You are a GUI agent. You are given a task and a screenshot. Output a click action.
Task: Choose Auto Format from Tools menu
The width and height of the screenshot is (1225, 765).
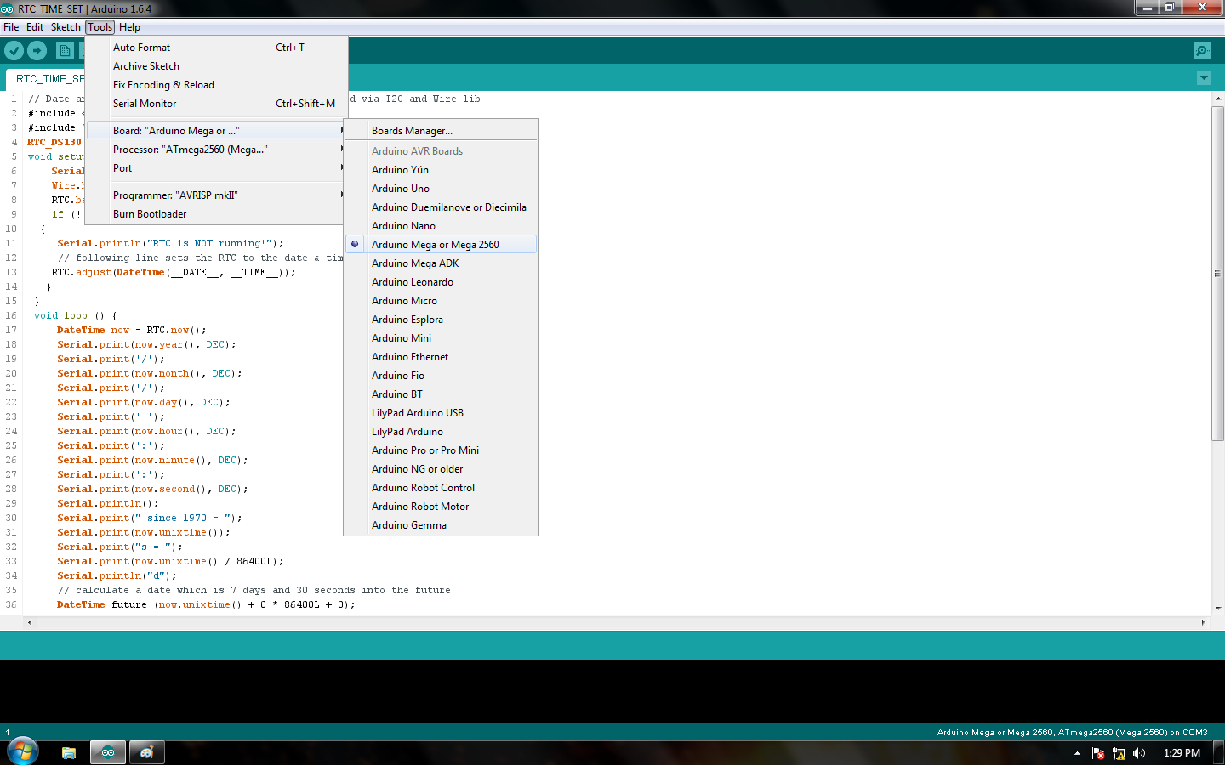point(217,48)
